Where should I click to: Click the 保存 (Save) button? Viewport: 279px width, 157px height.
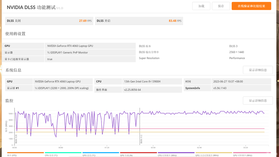tap(221, 6)
